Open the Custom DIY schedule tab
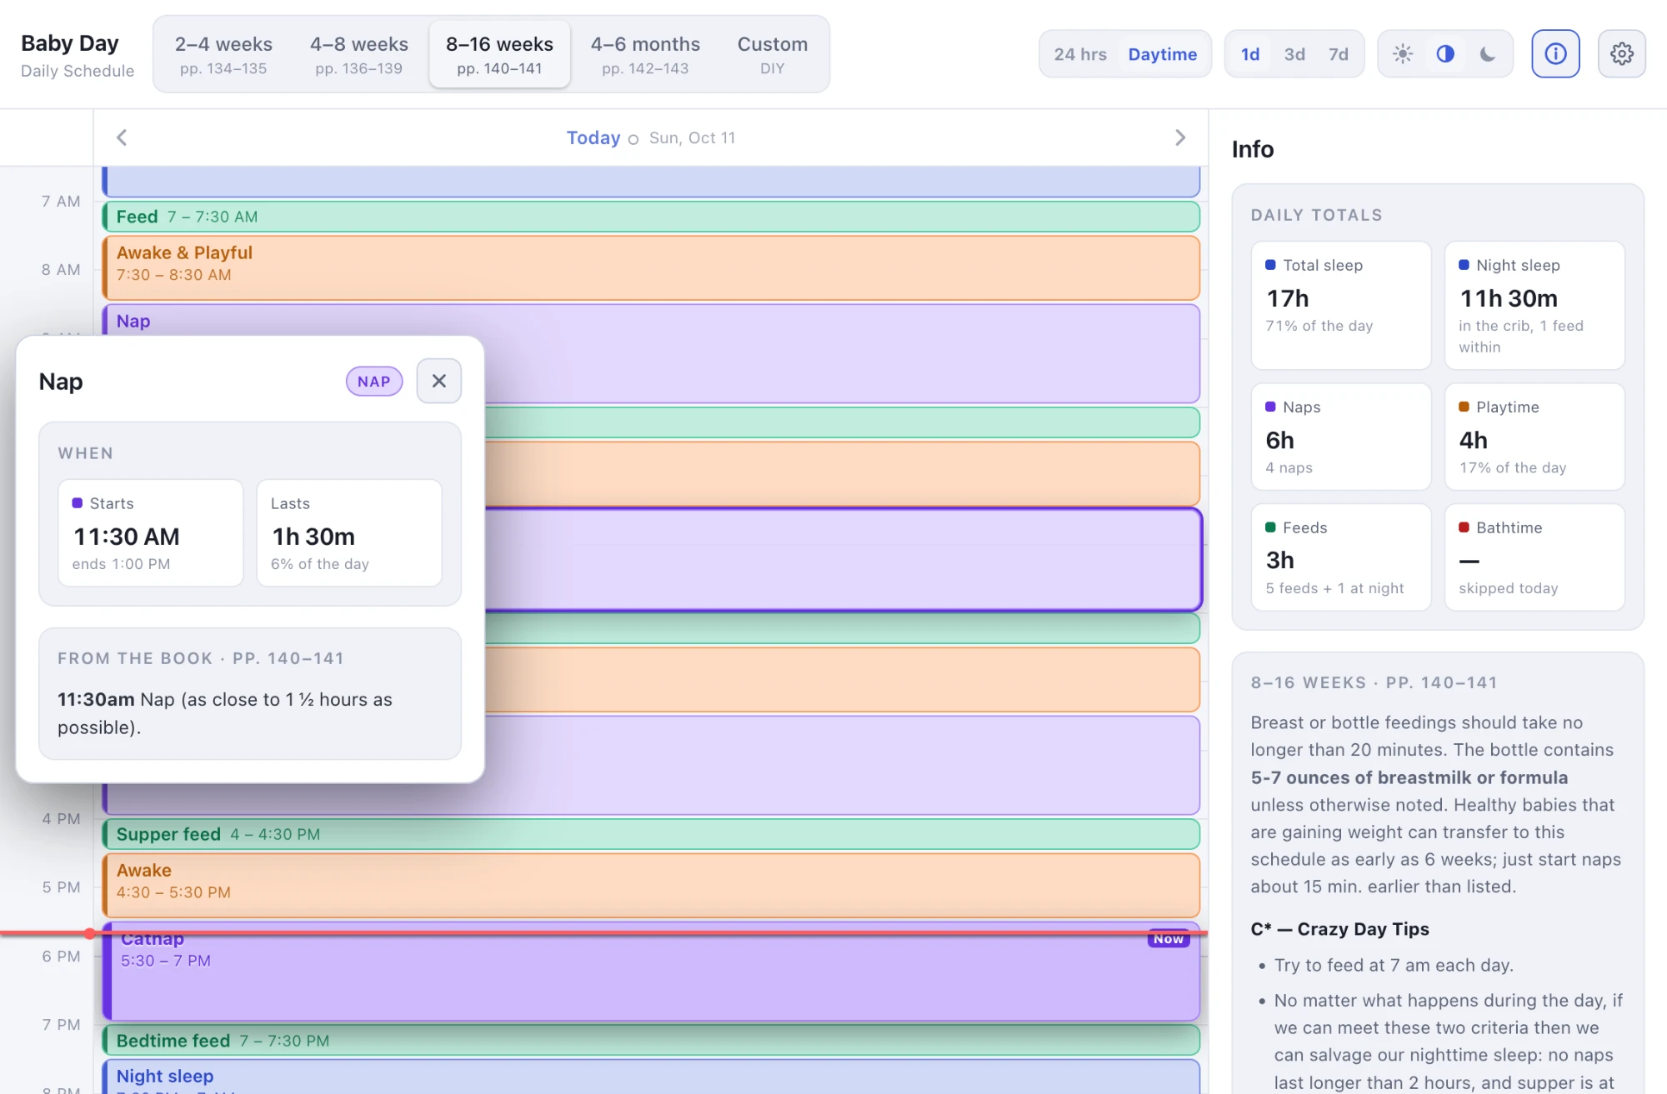 (x=773, y=54)
